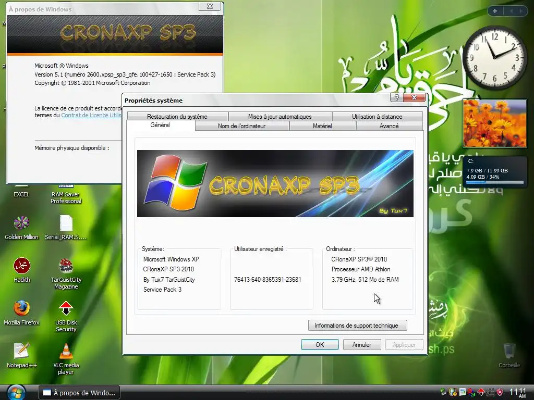Click the Annuler button

[362, 345]
